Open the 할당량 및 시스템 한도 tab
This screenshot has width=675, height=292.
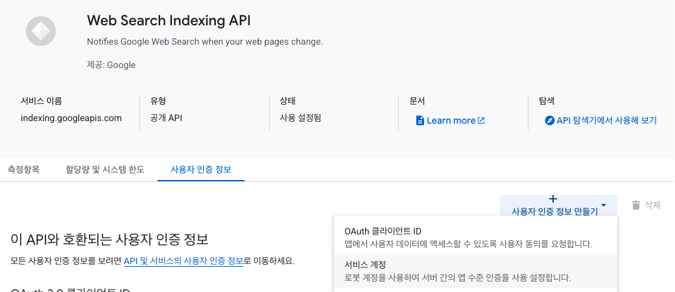click(x=105, y=170)
